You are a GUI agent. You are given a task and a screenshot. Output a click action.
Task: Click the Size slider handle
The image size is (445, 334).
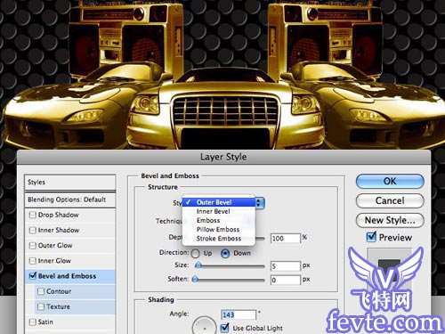click(x=198, y=265)
